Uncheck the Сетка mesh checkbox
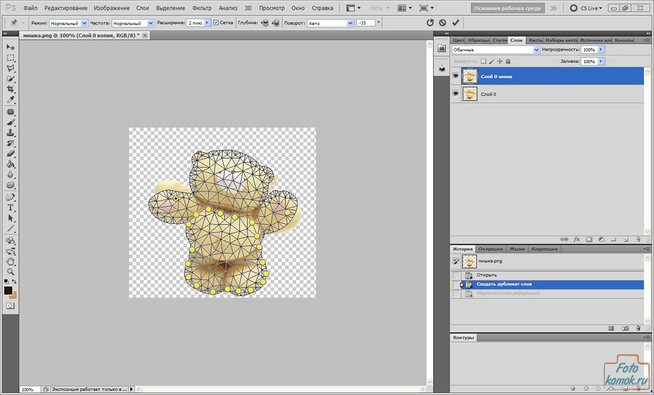 [x=216, y=22]
